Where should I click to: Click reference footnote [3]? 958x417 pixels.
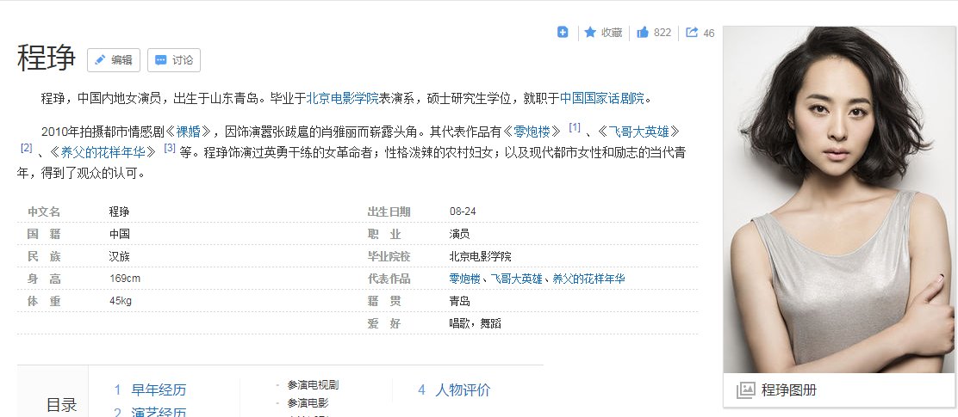[x=169, y=148]
